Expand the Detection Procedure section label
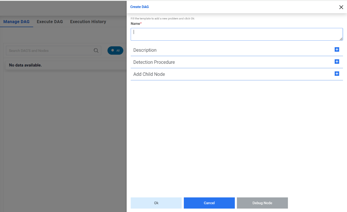The width and height of the screenshot is (347, 212). click(154, 62)
